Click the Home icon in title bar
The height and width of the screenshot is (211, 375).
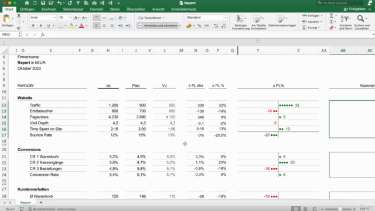(27, 3)
